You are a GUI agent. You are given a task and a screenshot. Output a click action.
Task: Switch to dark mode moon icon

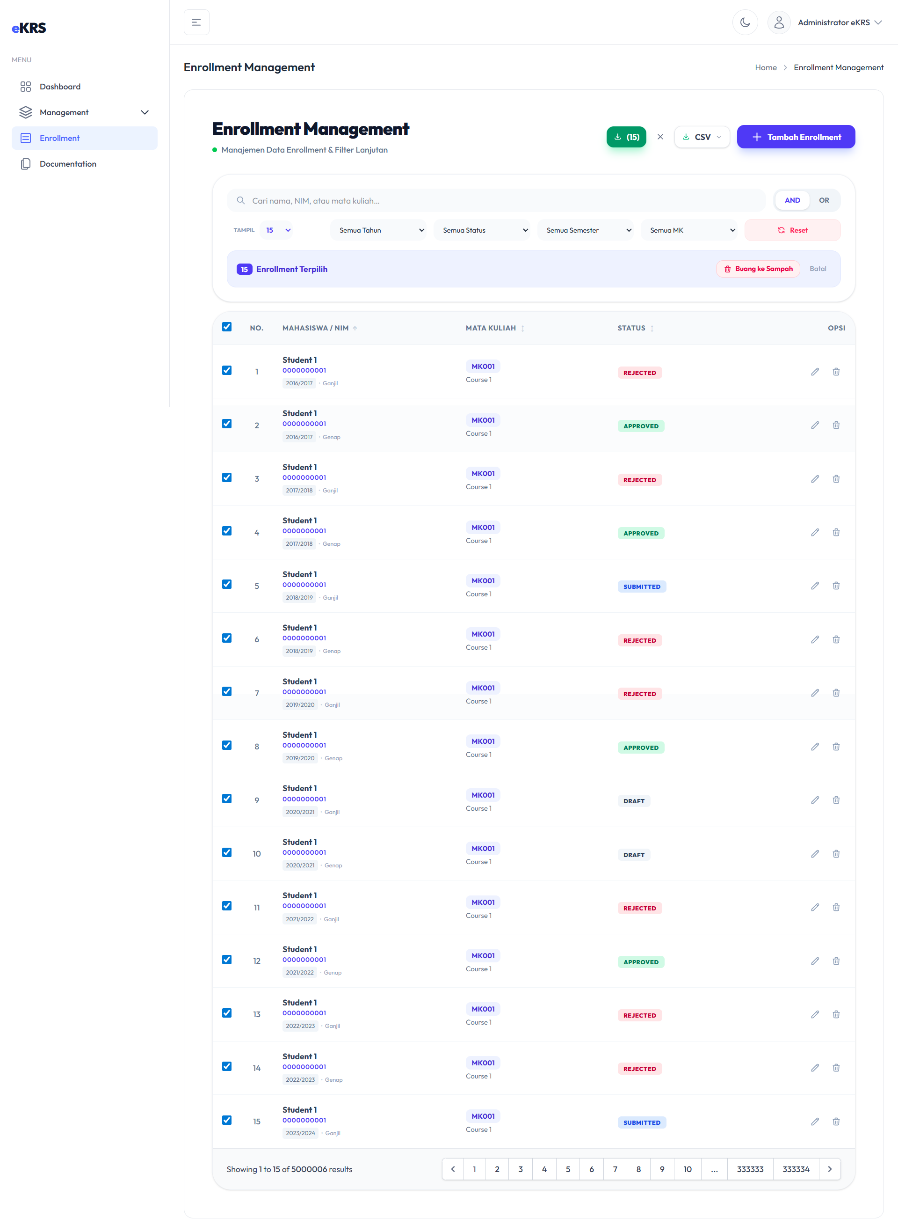click(x=745, y=22)
